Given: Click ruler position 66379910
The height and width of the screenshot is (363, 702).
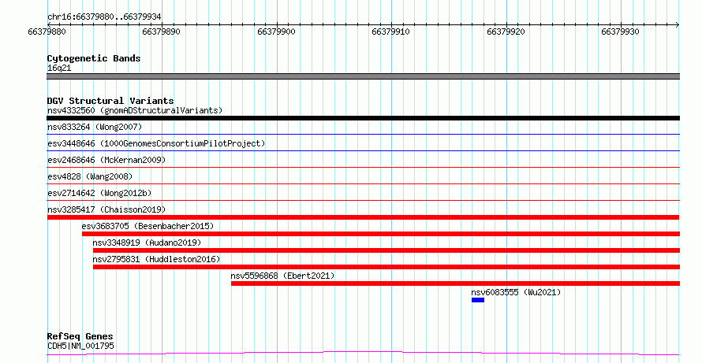Looking at the screenshot, I should (x=391, y=31).
